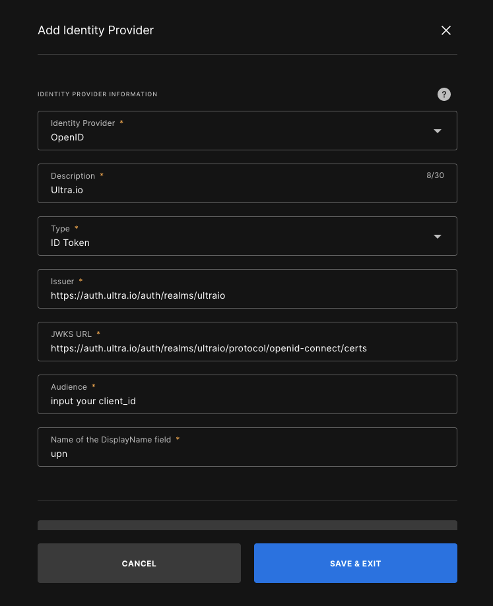This screenshot has height=606, width=493.
Task: Expand the Type dropdown arrow
Action: pyautogui.click(x=438, y=237)
